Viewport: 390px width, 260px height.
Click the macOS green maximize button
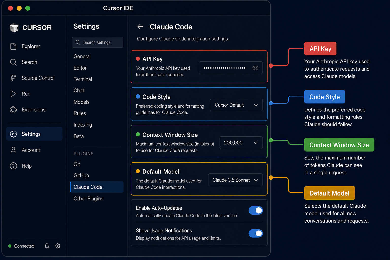point(28,8)
